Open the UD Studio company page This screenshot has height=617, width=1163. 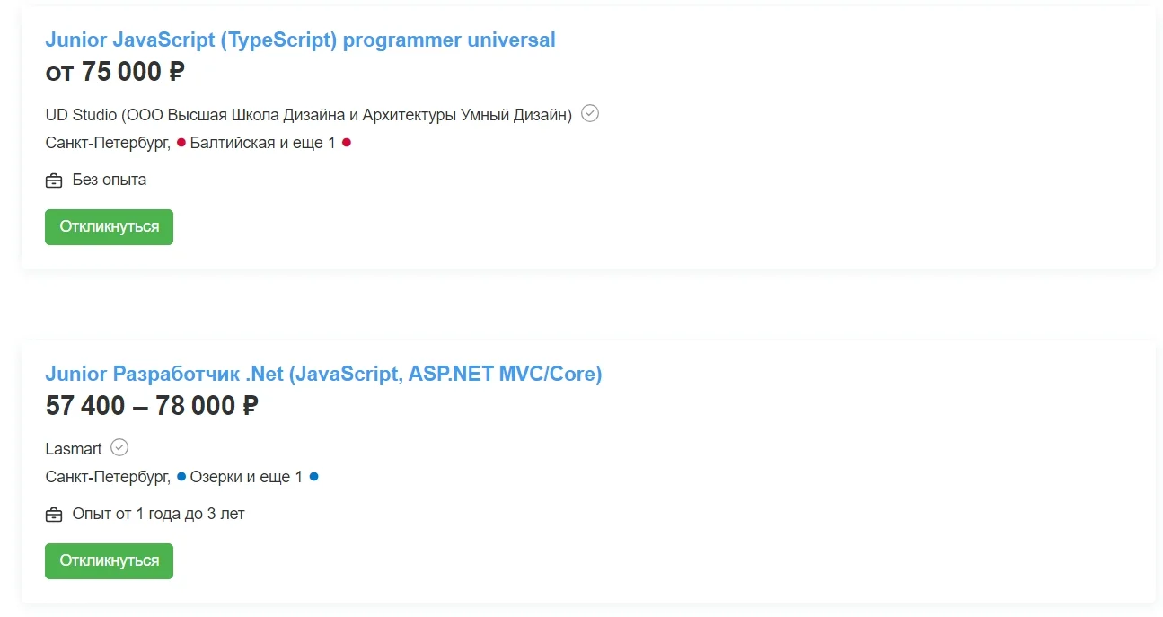tap(308, 115)
